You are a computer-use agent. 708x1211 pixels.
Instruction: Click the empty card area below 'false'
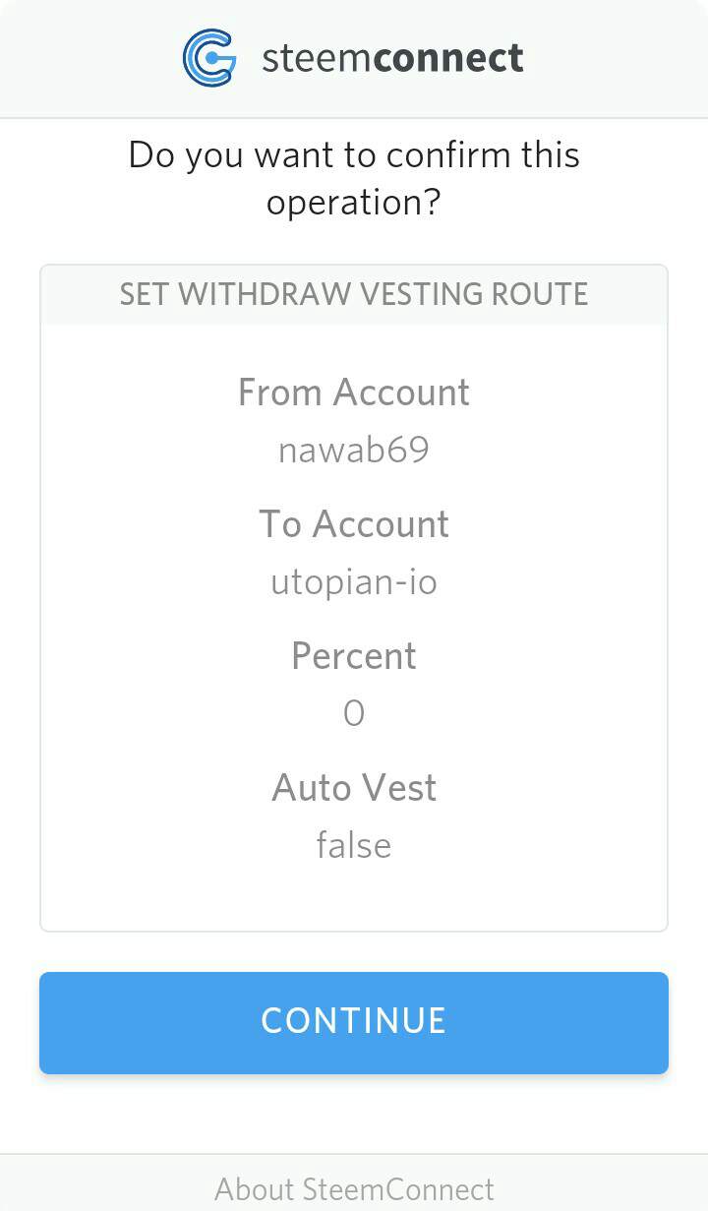(354, 897)
